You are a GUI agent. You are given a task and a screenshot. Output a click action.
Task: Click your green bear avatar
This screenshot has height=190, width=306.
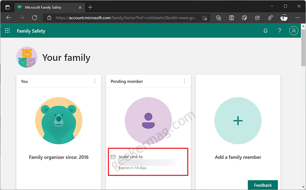coord(59,121)
